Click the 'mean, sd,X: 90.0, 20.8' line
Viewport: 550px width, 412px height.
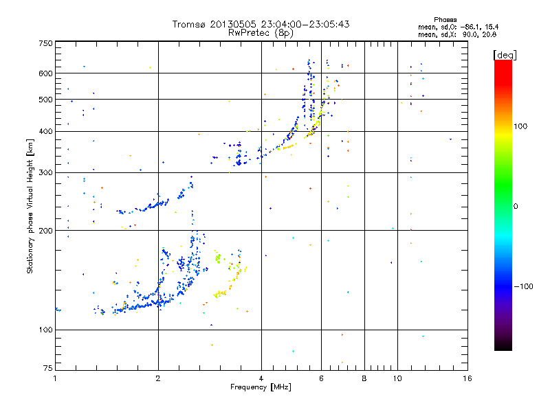[457, 34]
